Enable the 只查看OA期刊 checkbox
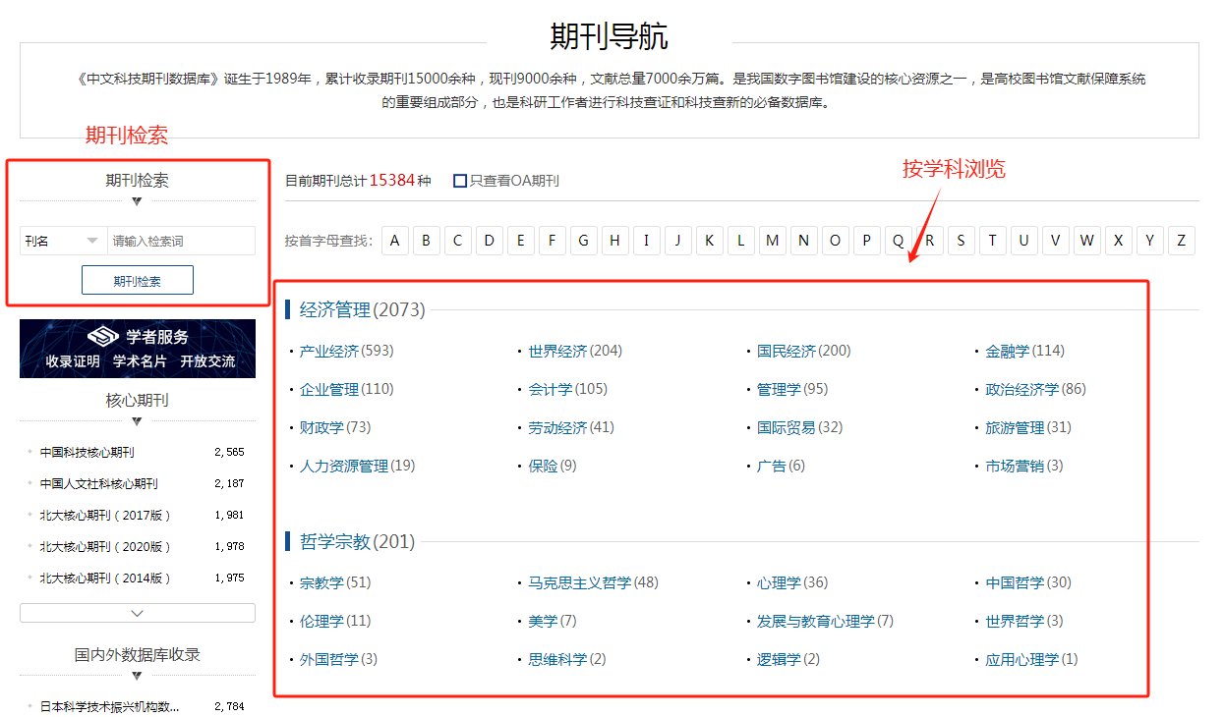This screenshot has width=1225, height=717. click(460, 181)
